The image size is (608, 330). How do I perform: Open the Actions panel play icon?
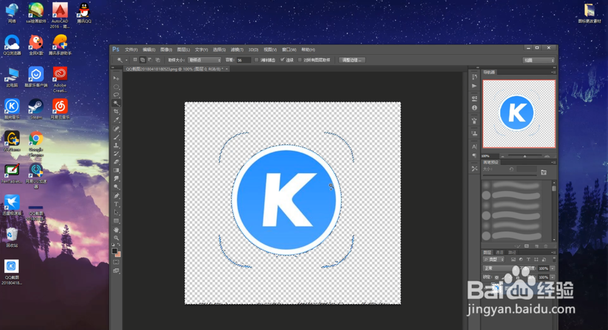(x=474, y=86)
